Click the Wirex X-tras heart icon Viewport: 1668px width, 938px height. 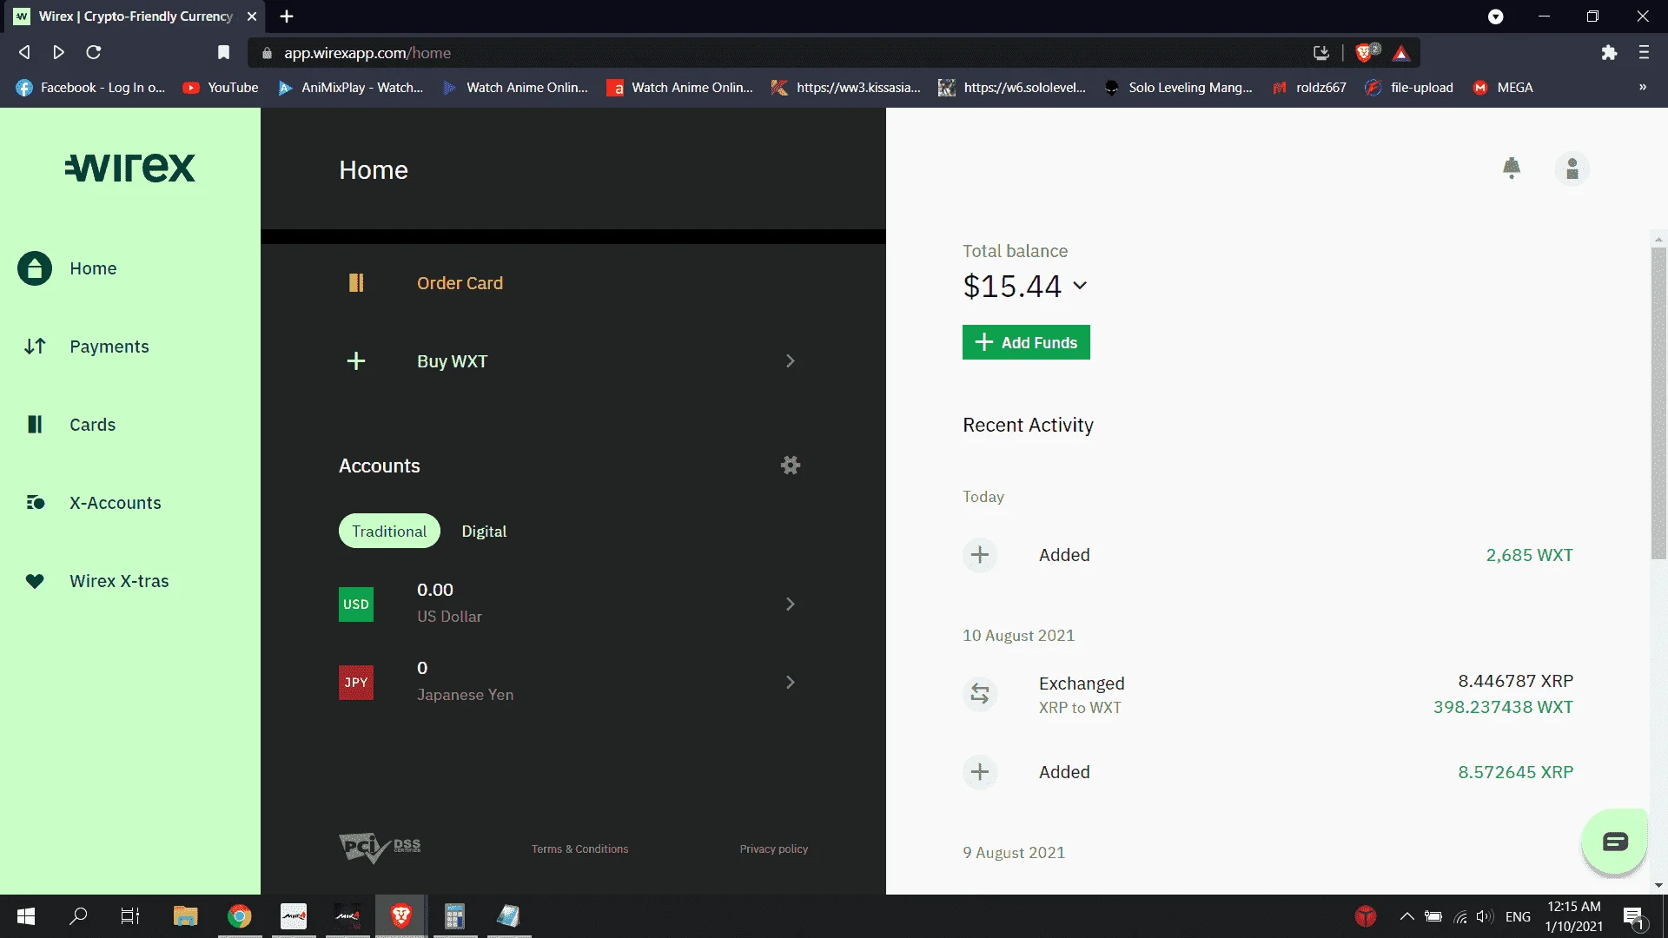pos(35,581)
